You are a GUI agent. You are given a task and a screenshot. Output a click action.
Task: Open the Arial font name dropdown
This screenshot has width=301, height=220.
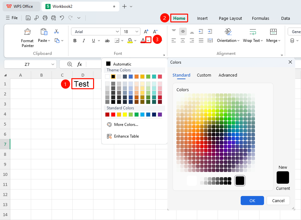117,32
